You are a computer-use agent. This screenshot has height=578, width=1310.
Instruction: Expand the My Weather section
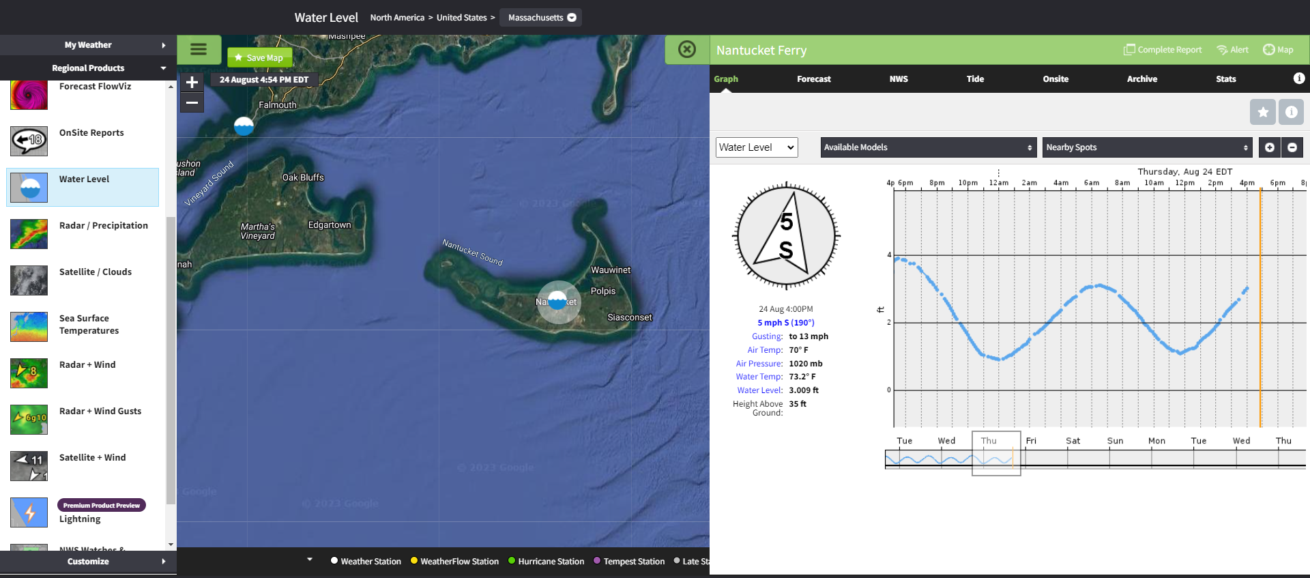tap(88, 45)
